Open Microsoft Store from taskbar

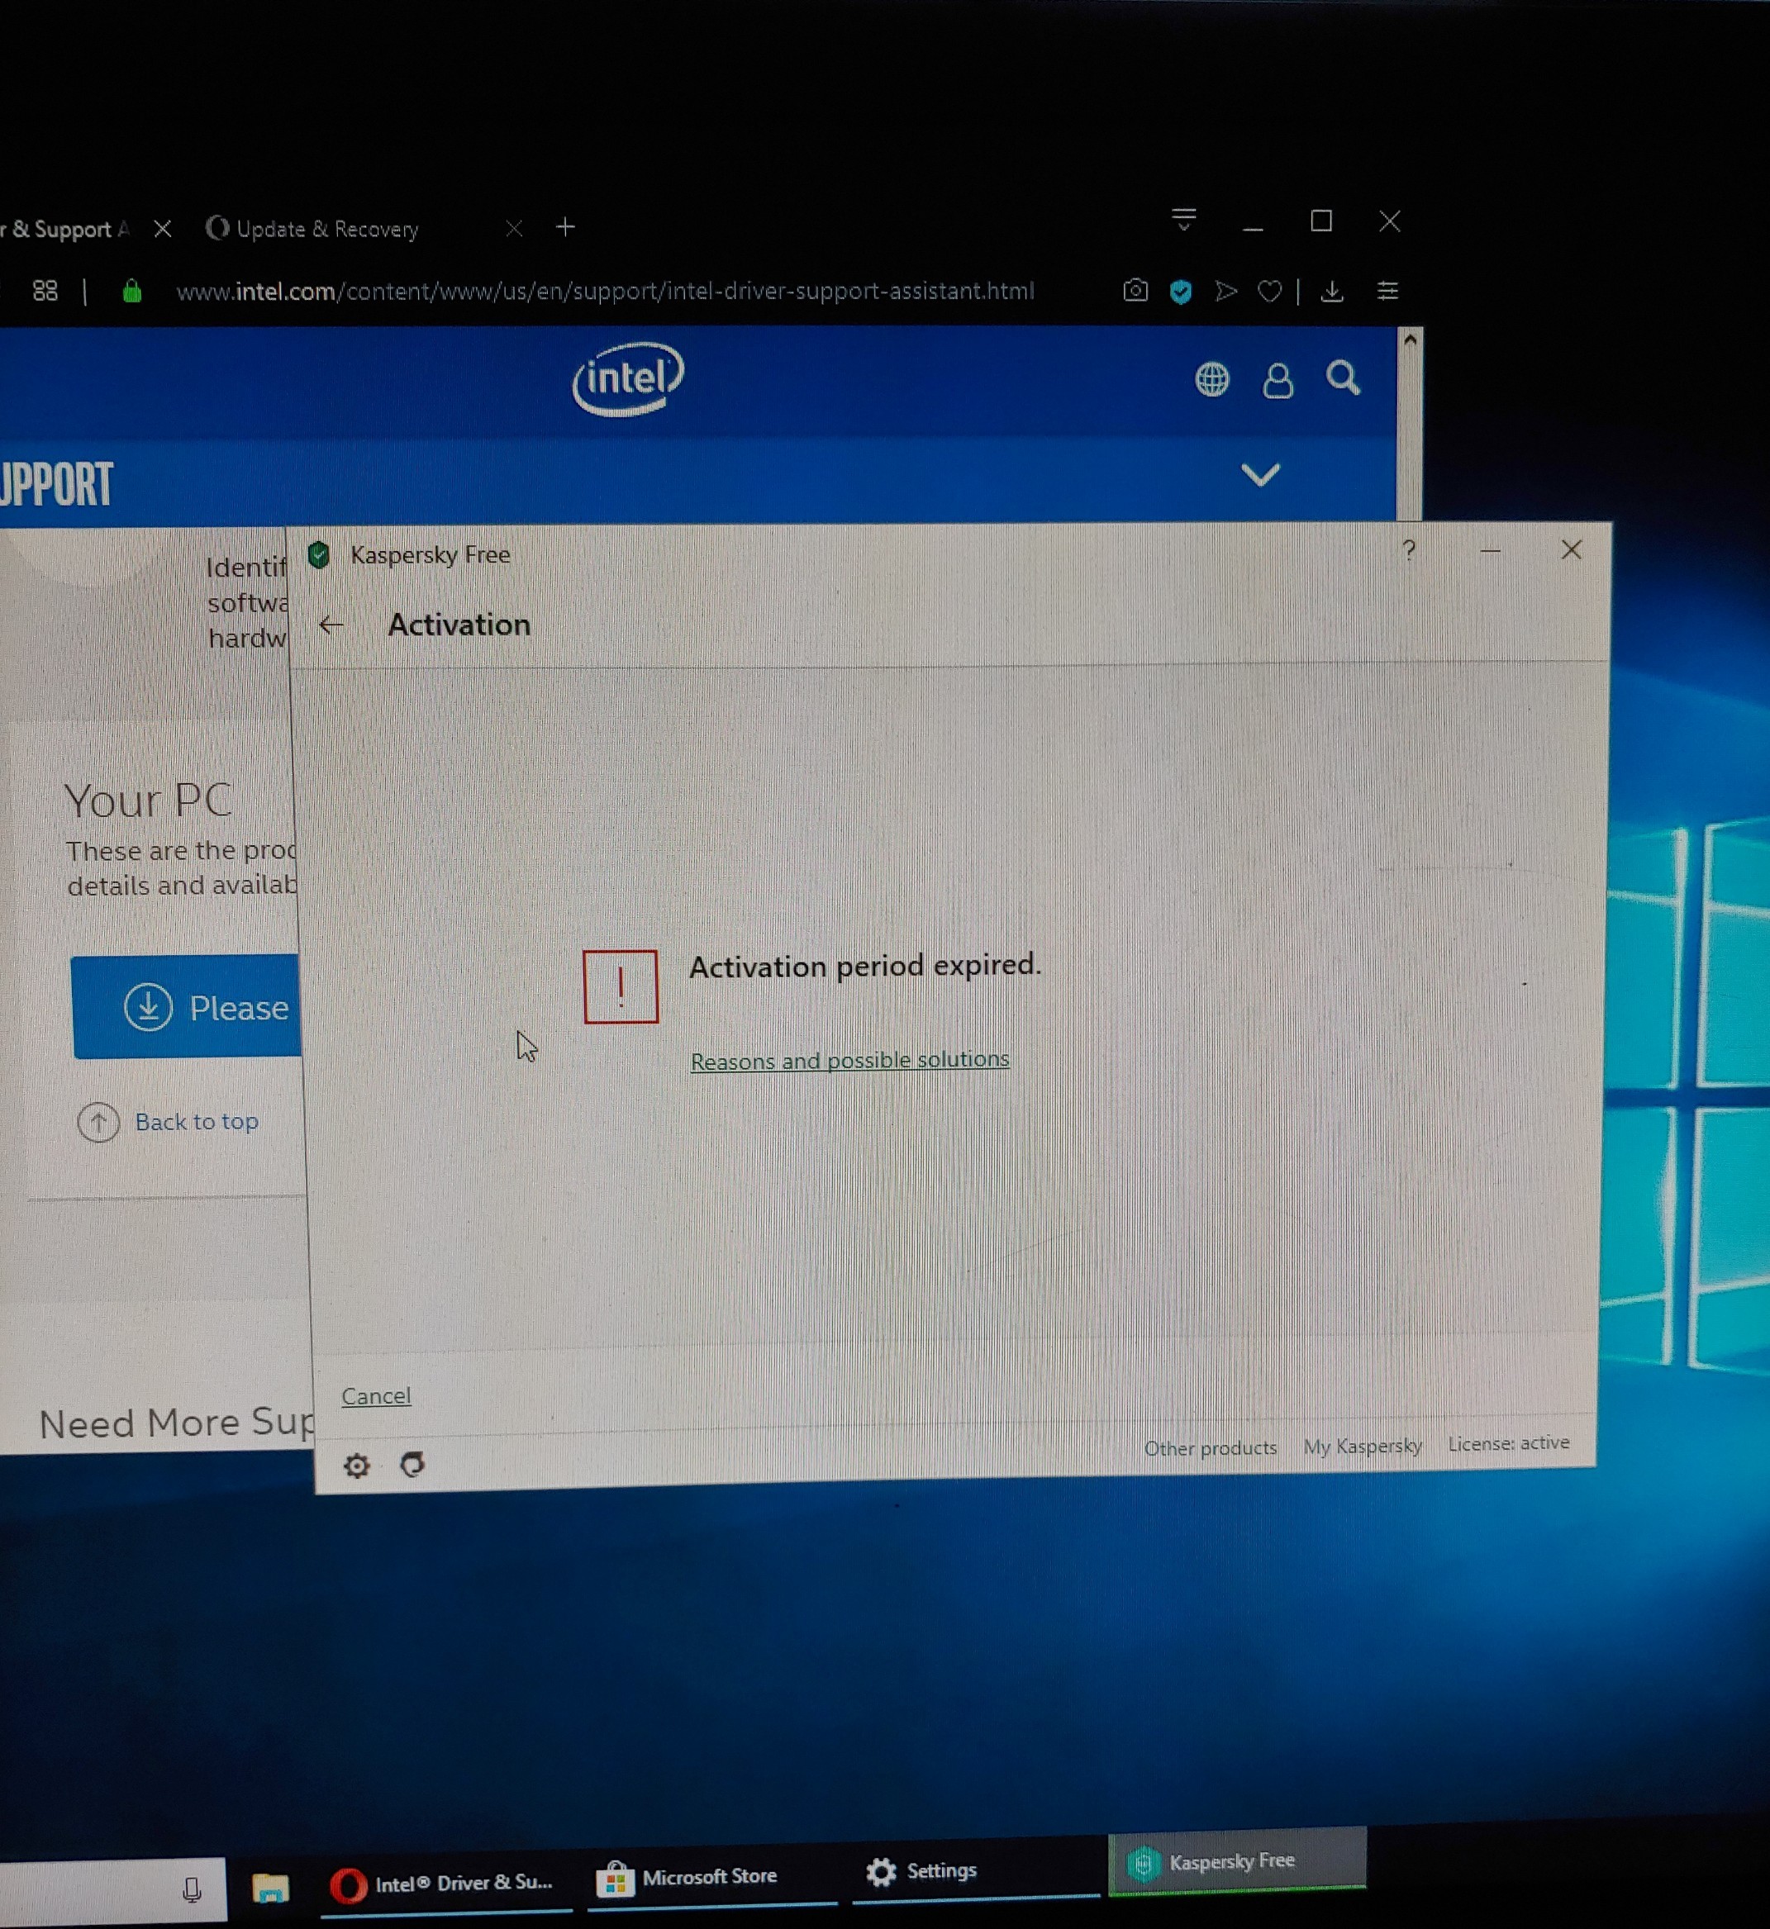[709, 1876]
